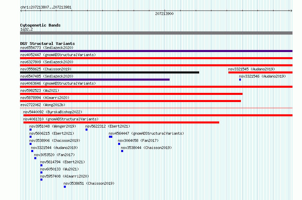Click blue marker under nsv3064058

(119, 144)
